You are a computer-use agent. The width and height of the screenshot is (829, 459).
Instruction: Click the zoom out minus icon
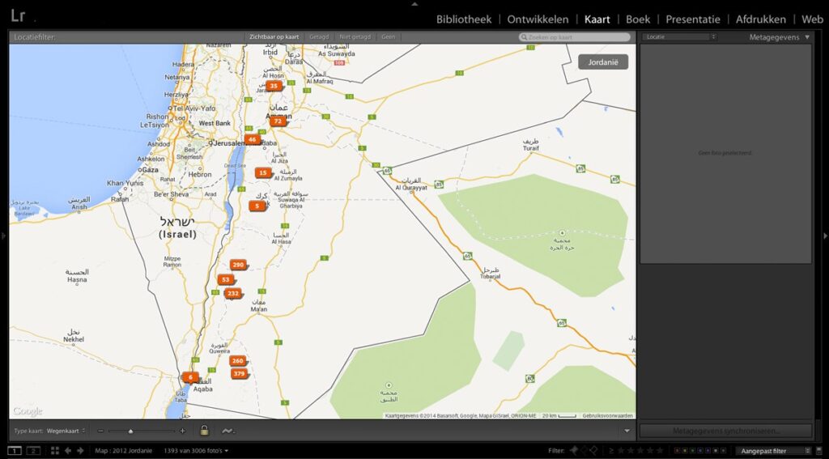point(100,431)
